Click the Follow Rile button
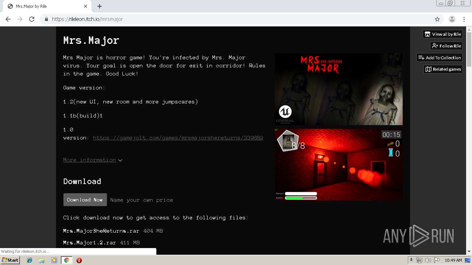 tap(446, 46)
